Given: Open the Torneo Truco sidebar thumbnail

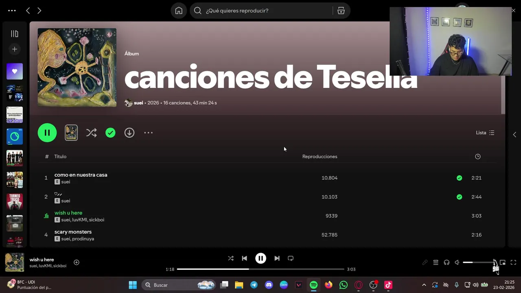Looking at the screenshot, I should [15, 201].
